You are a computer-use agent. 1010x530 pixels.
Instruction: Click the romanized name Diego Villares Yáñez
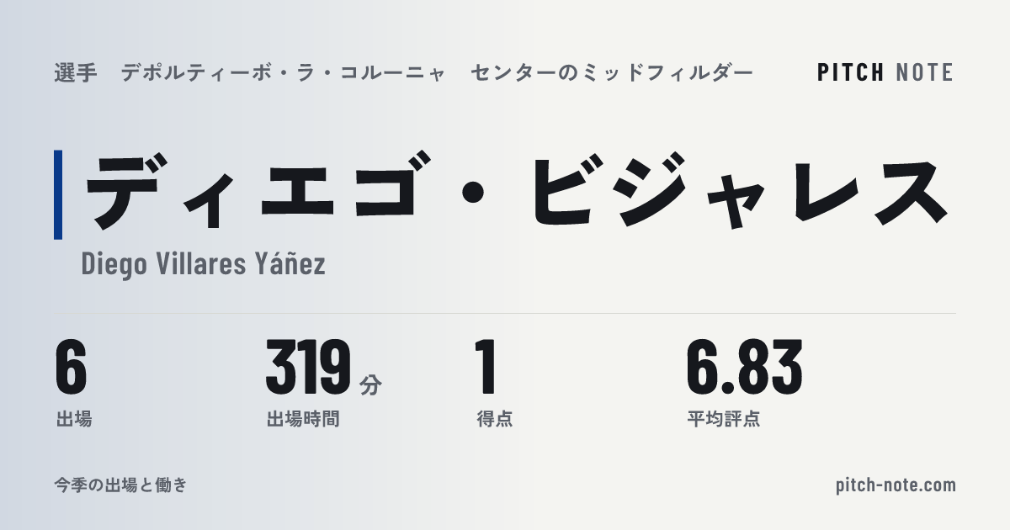203,264
